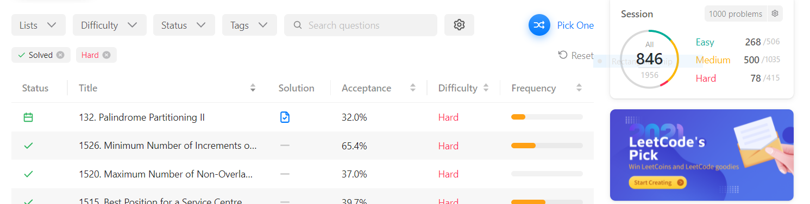Viewport: 810px width, 204px height.
Task: Click the Reset filters icon
Action: tap(563, 55)
